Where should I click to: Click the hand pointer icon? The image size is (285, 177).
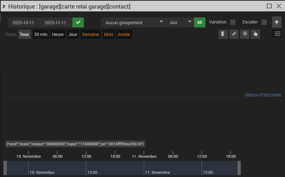point(255,34)
